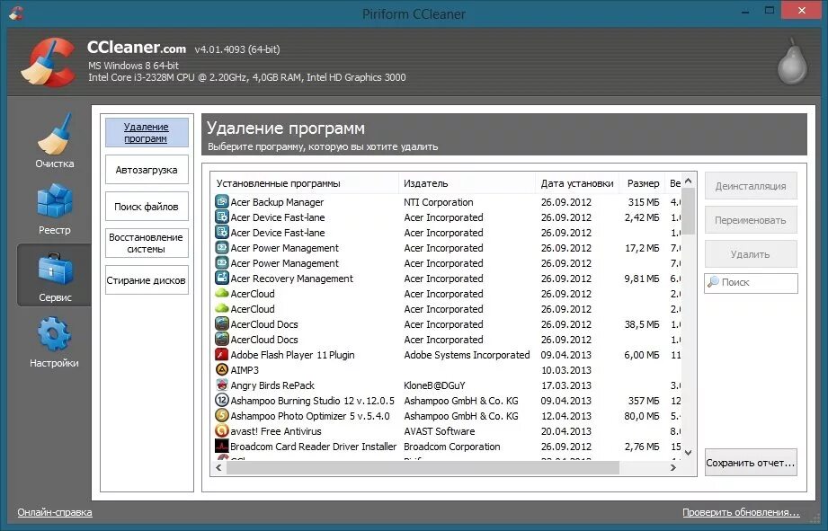This screenshot has height=531, width=828.
Task: Open the Стирание дисков tab
Action: (147, 279)
